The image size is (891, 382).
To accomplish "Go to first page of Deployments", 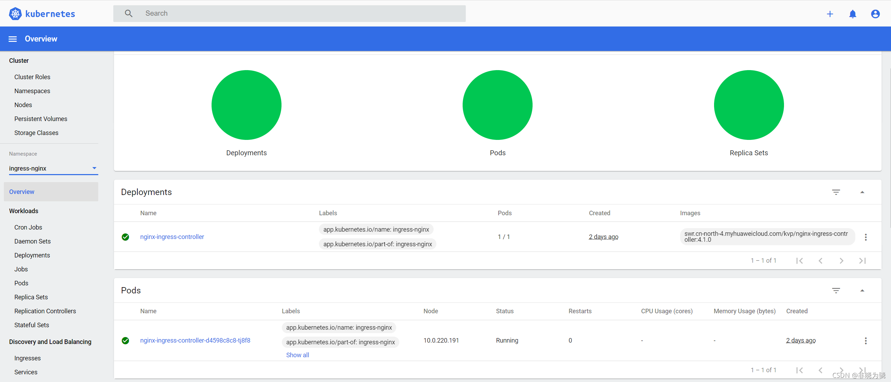I will pos(799,261).
